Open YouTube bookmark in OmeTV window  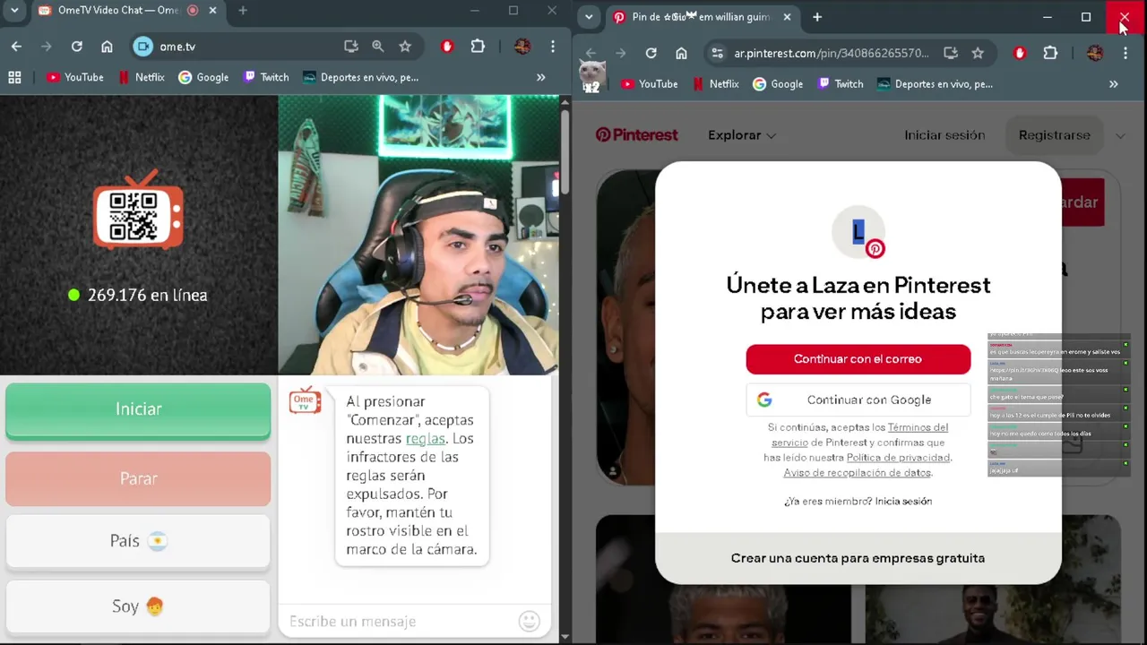pos(75,78)
